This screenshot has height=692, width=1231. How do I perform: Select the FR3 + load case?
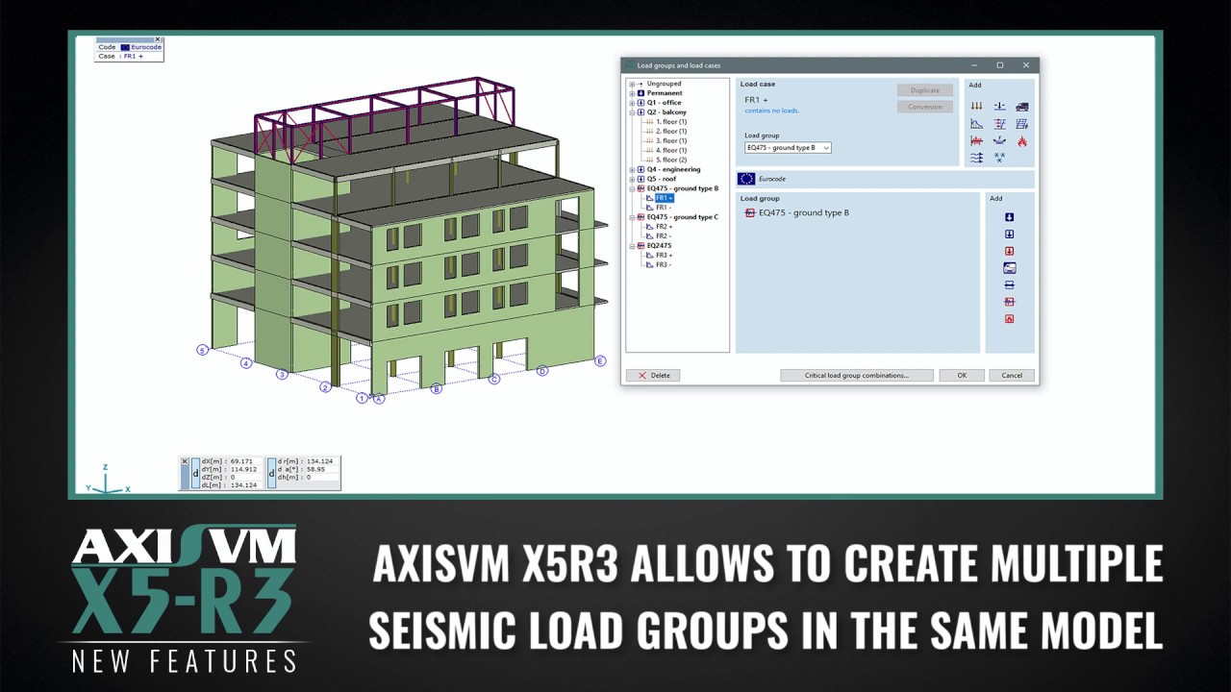[665, 256]
